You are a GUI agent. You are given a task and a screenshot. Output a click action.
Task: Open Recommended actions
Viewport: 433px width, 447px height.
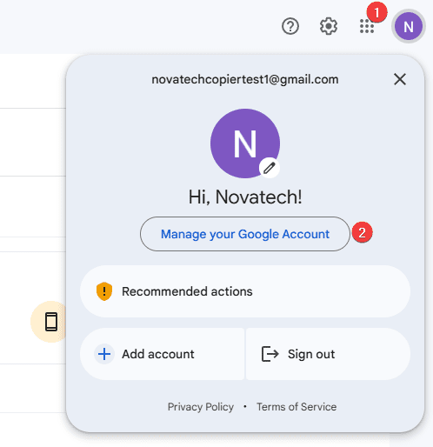(245, 291)
